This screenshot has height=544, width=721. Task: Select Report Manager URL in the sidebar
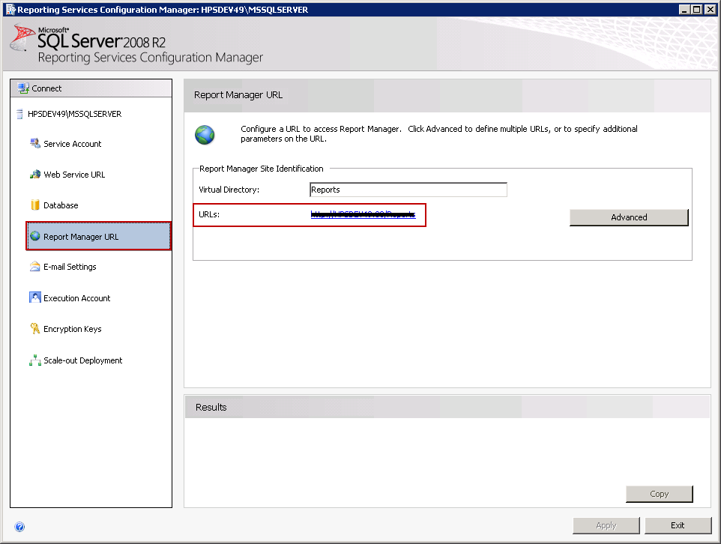[98, 236]
